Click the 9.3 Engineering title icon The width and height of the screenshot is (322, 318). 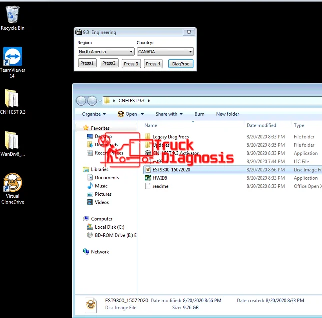[78, 32]
